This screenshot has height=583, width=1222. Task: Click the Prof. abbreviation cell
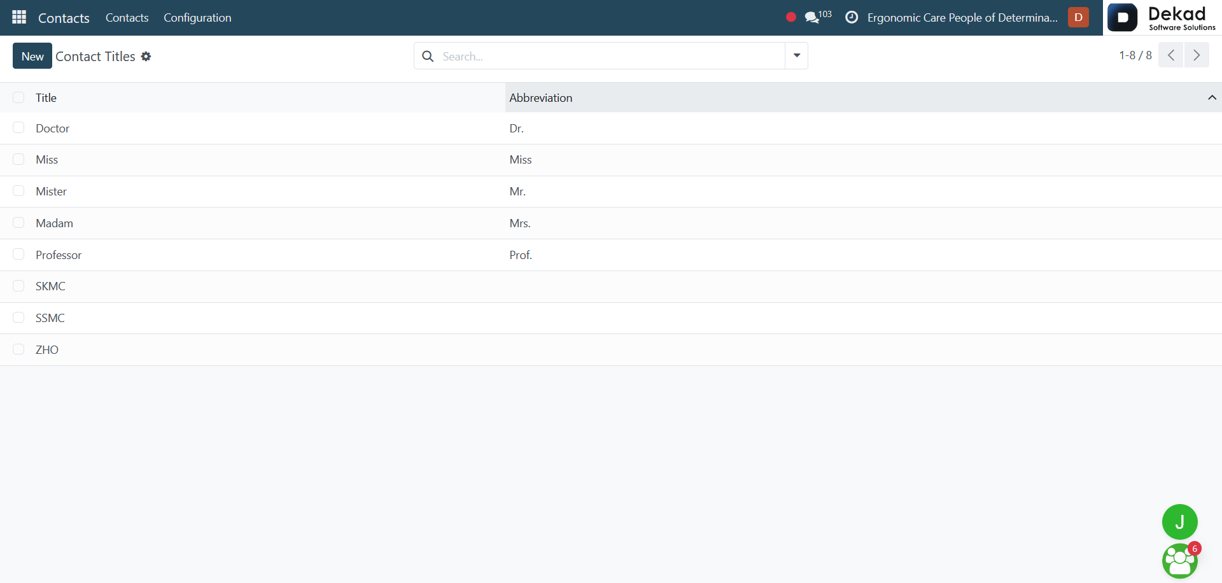tap(521, 255)
